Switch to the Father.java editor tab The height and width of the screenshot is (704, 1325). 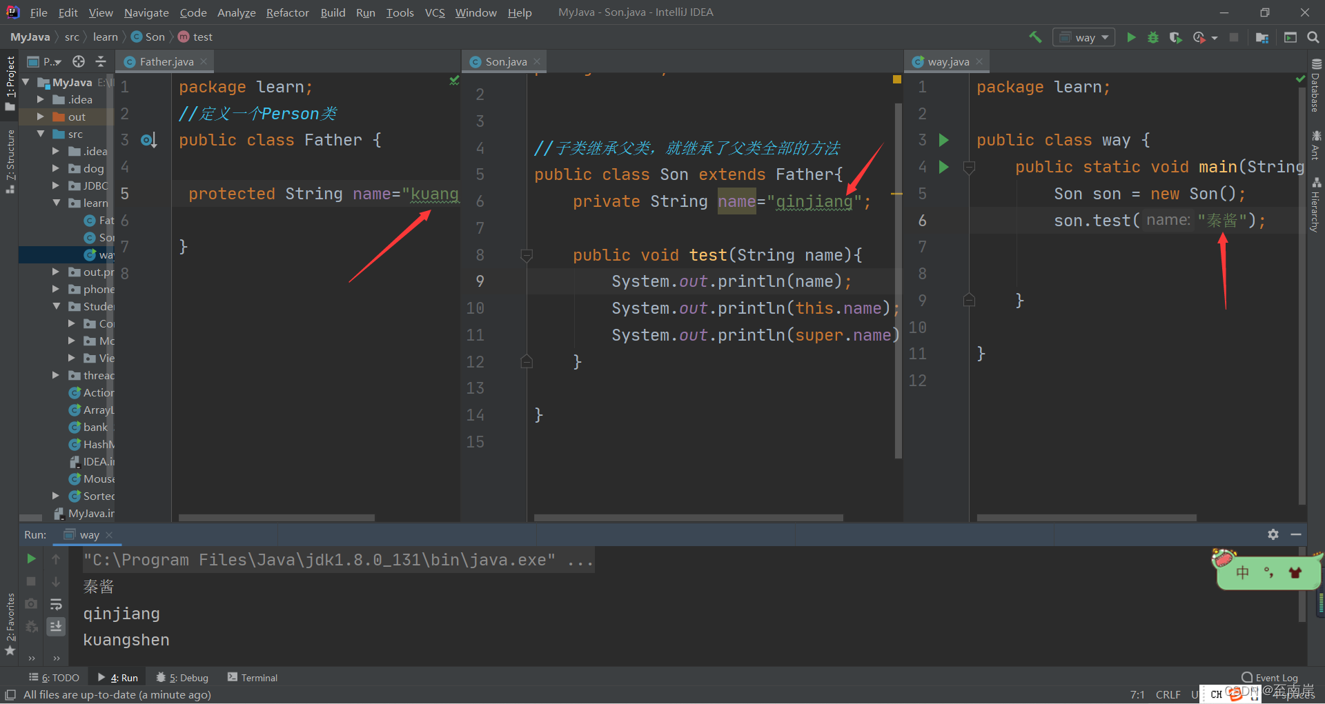coord(166,61)
